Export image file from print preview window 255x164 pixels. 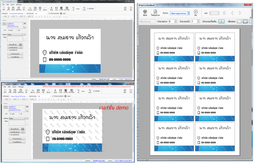pos(155,13)
